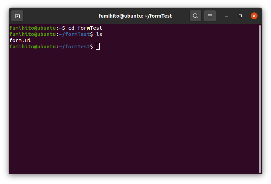Click the 'cd formTest' command text
The height and width of the screenshot is (184, 271).
(85, 28)
